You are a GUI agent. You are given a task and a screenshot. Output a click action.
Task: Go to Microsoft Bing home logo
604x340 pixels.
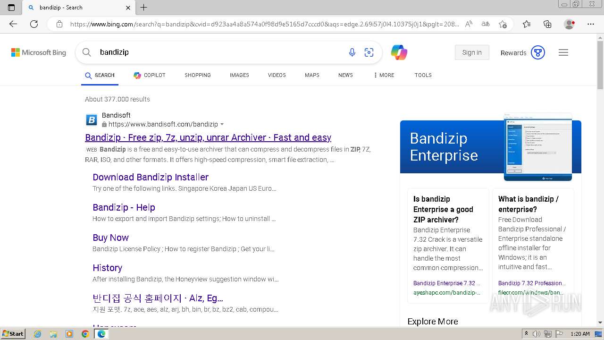[x=39, y=52]
